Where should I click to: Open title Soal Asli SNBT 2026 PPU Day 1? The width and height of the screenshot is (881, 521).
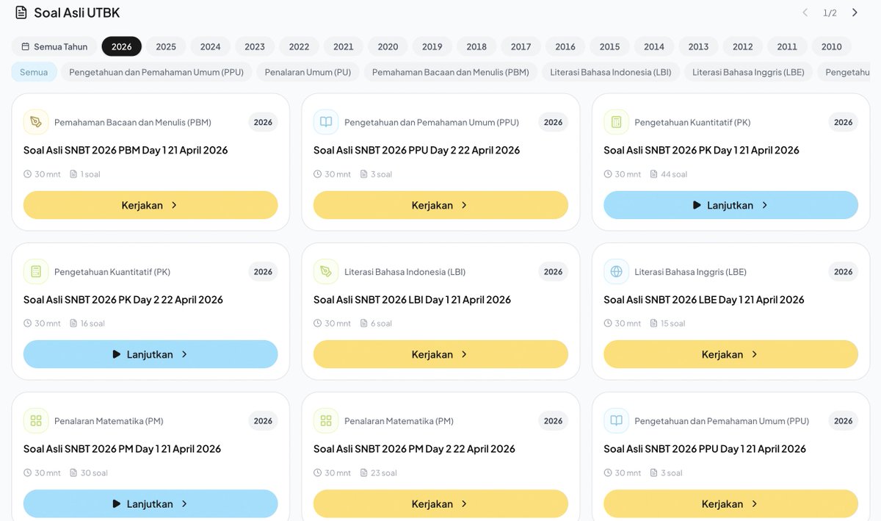(705, 448)
